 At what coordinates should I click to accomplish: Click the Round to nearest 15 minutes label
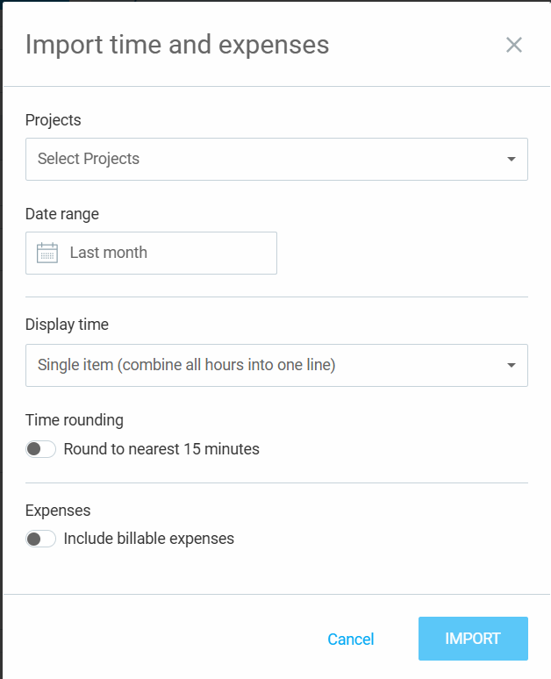click(x=161, y=449)
